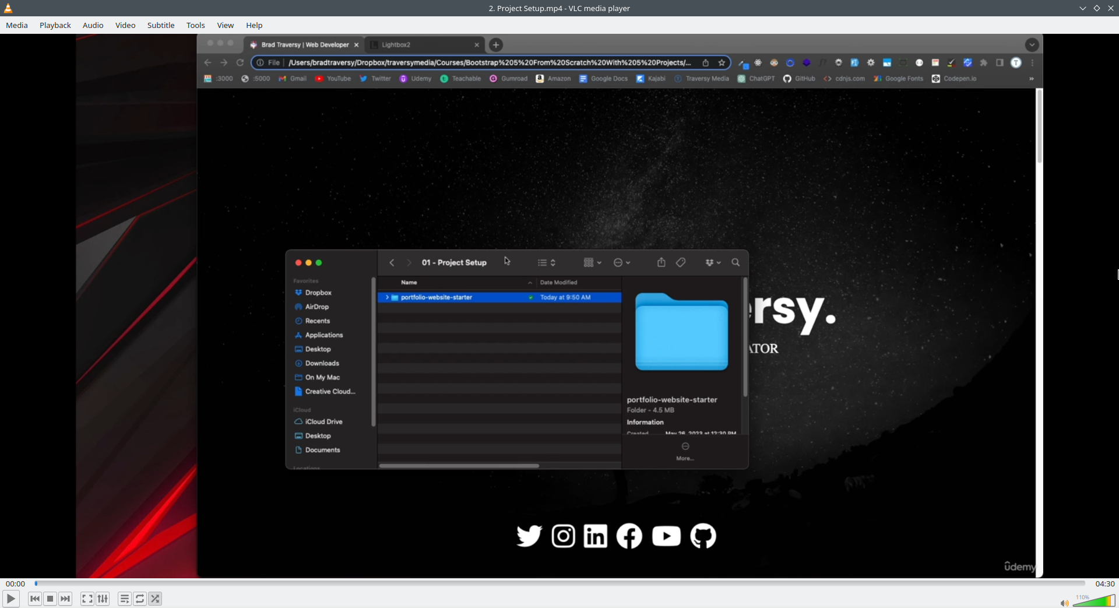Open the Twitter bookmark in the browser
The height and width of the screenshot is (608, 1119).
tap(375, 79)
